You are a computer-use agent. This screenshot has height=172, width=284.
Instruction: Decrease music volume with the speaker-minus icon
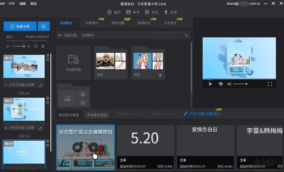(8, 46)
